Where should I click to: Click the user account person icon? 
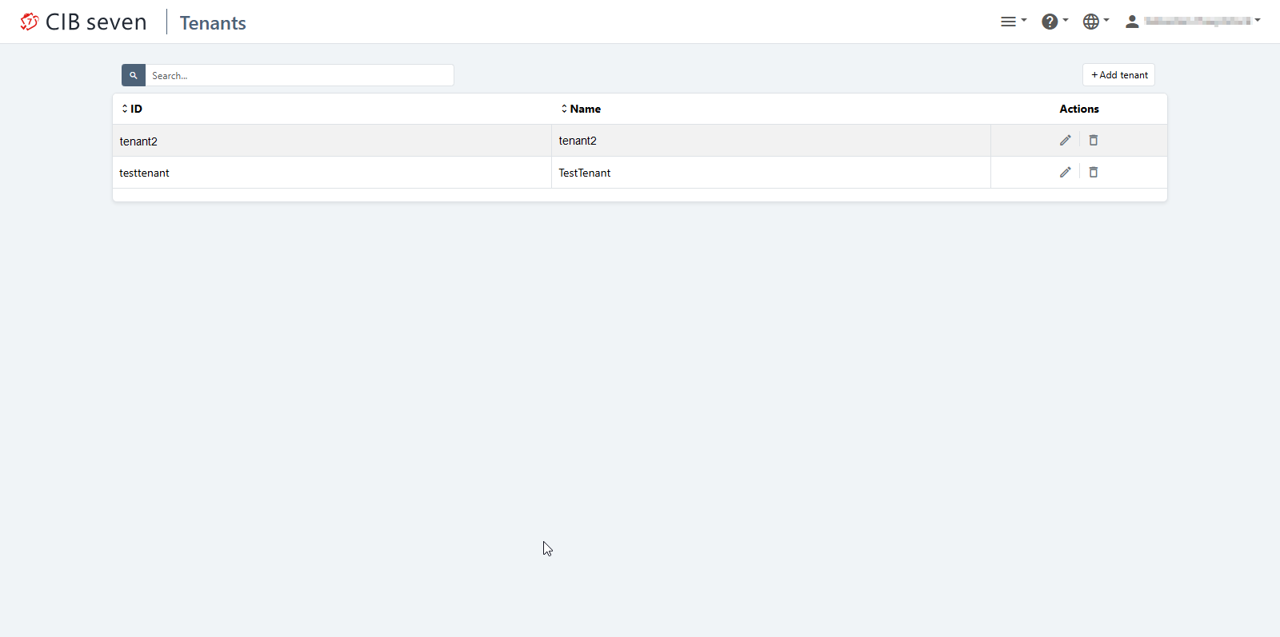click(1132, 22)
